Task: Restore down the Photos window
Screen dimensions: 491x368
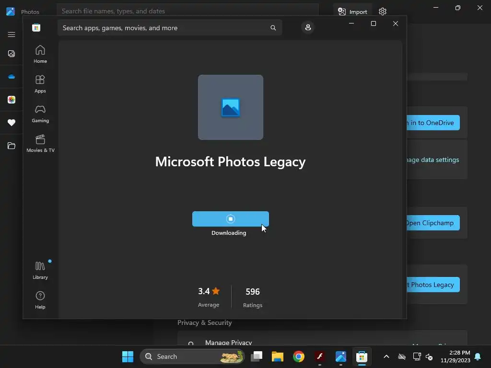Action: click(458, 8)
